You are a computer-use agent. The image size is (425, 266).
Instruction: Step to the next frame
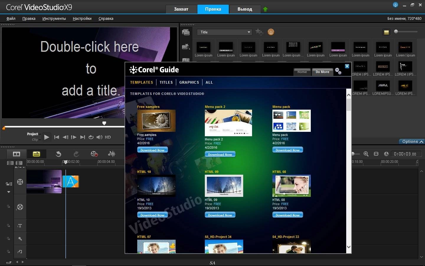(74, 137)
